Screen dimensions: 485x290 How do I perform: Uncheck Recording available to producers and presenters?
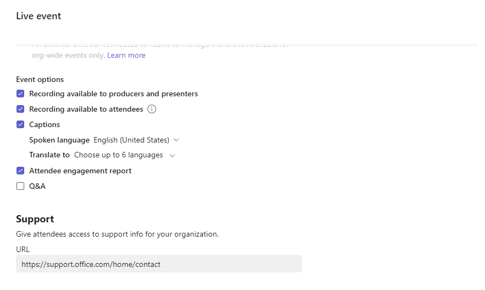(20, 94)
